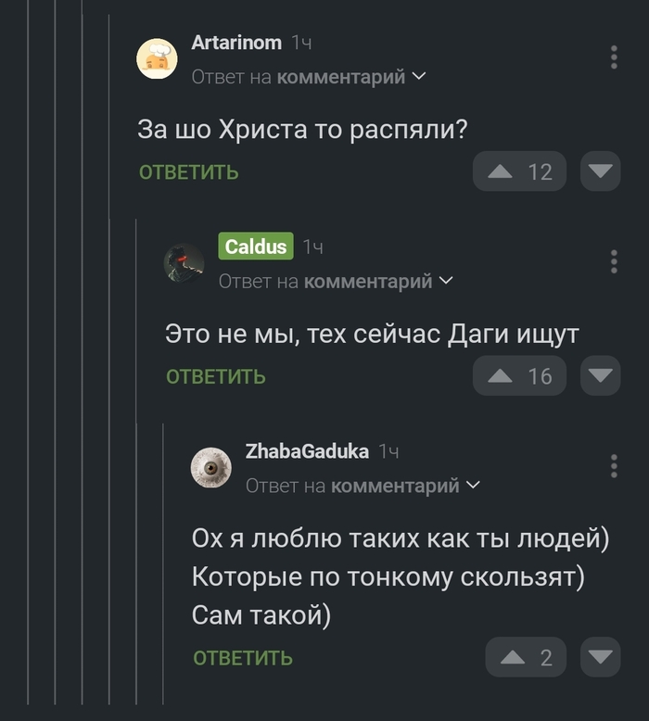This screenshot has width=649, height=721.
Task: Open three-dot menu on Caldus's comment
Action: 614,261
